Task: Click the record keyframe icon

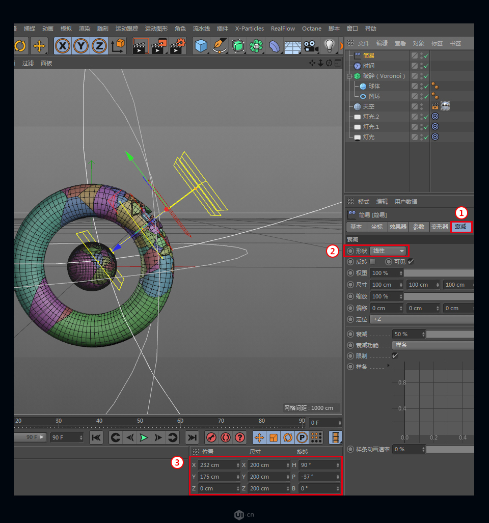Action: [211, 437]
